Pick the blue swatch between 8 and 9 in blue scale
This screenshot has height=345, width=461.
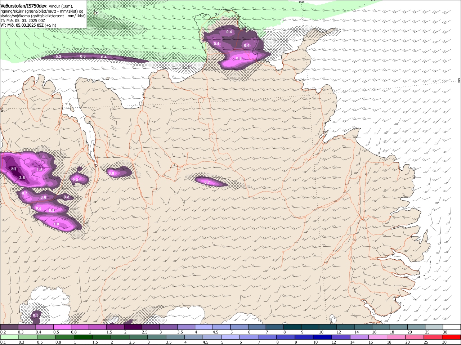[x=286, y=337]
